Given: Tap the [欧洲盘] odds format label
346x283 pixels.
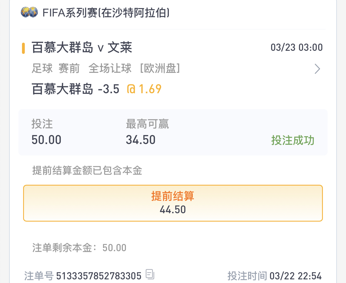Looking at the screenshot, I should (160, 68).
